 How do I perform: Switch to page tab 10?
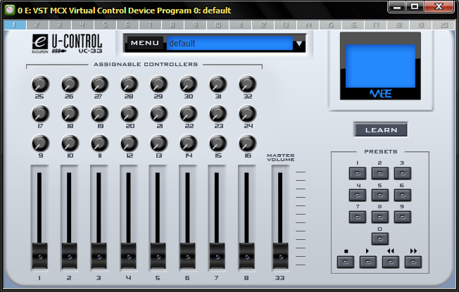[218, 25]
